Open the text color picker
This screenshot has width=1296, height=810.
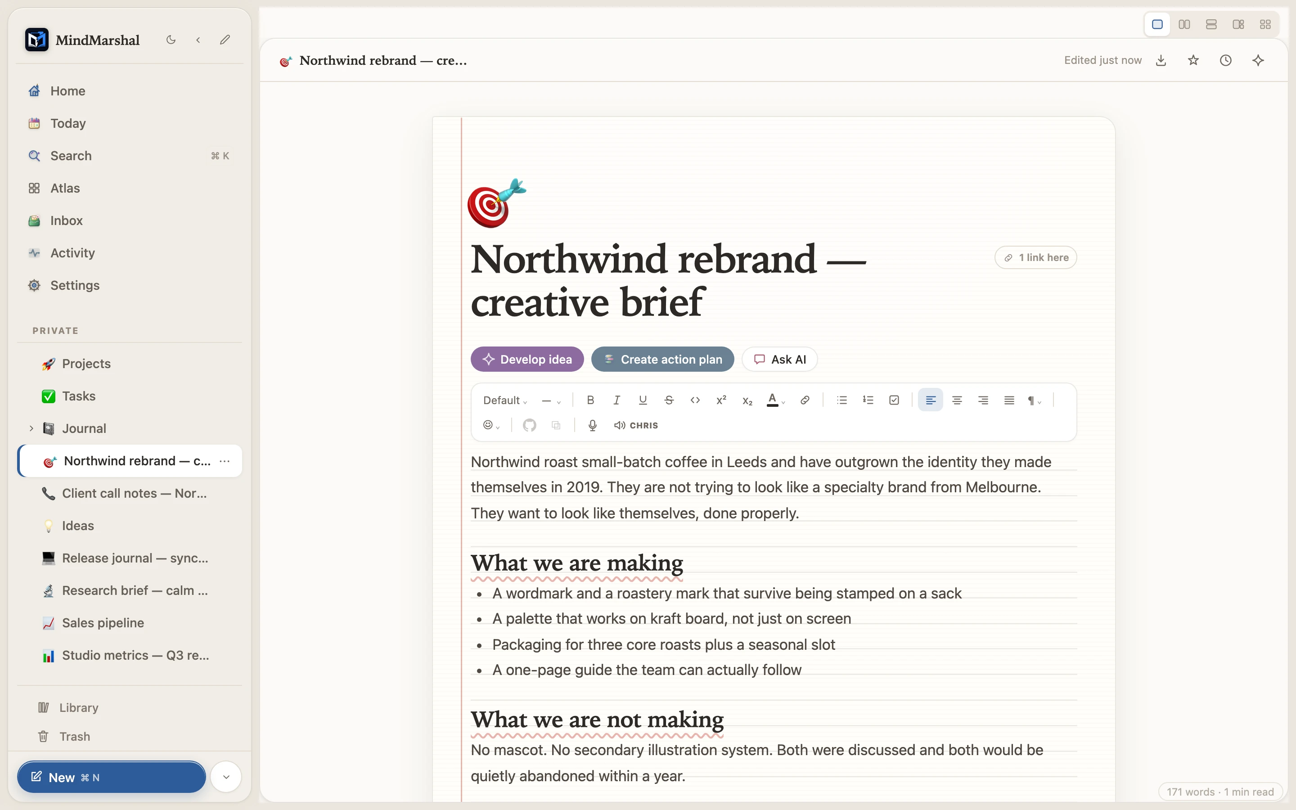pos(775,400)
